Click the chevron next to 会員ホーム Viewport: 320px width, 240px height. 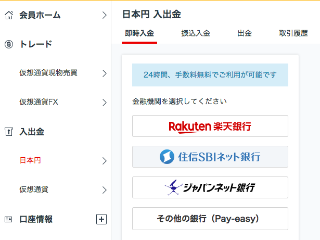coord(105,15)
